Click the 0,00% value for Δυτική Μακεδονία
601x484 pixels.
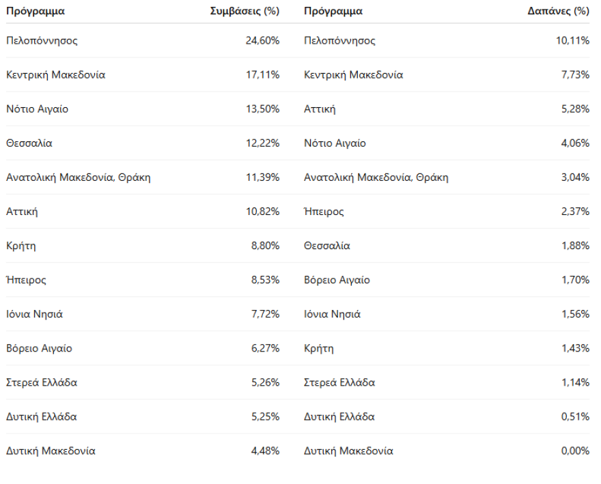(x=574, y=451)
